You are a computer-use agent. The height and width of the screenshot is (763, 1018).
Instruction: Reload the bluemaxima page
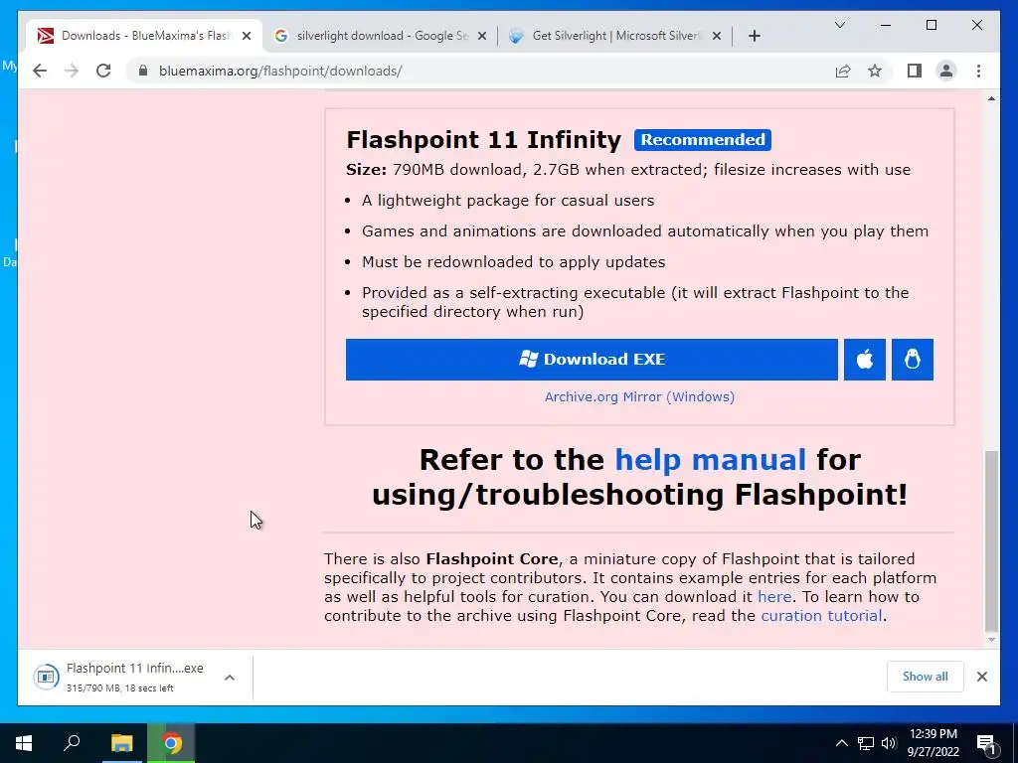pyautogui.click(x=103, y=71)
